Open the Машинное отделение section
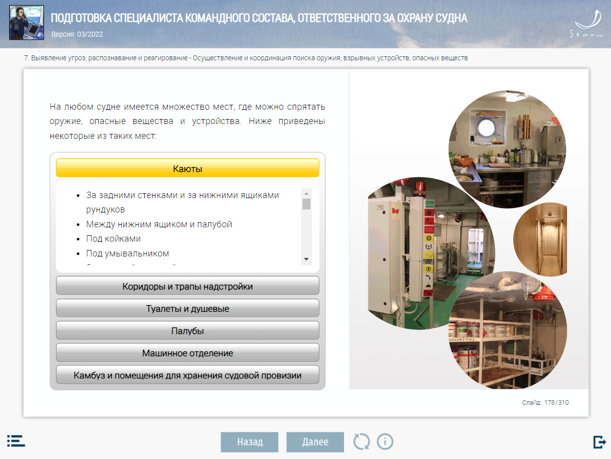The width and height of the screenshot is (611, 459). pyautogui.click(x=188, y=353)
